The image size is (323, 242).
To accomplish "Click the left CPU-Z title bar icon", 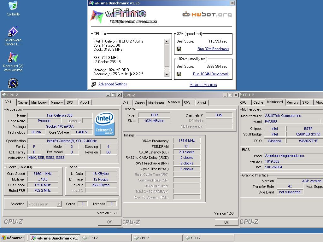I will tap(4, 95).
